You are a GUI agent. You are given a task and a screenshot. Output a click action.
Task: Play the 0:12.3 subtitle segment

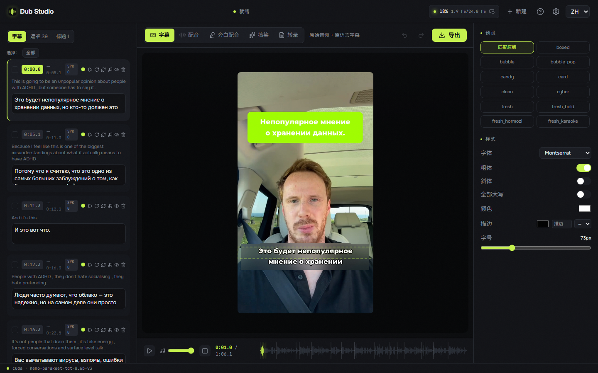90,265
